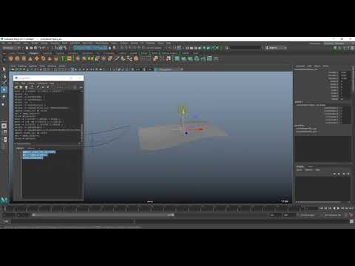This screenshot has height=266, width=355.
Task: Click Open Scene icon on status line
Action: pos(31,48)
